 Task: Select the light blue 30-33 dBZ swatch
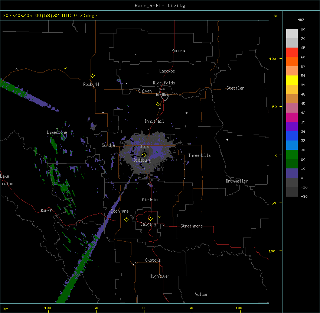(x=292, y=145)
